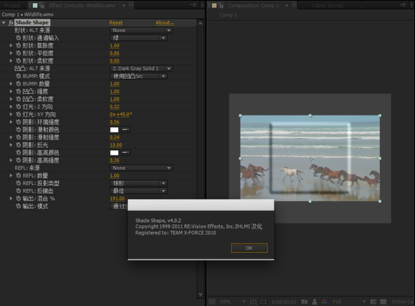Expand the 灯光: XY 方向 property
The width and height of the screenshot is (415, 306).
pos(11,114)
